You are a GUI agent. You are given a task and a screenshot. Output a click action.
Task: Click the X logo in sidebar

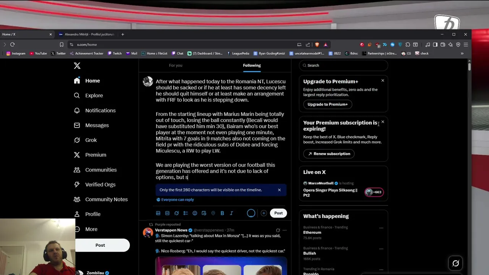[77, 66]
